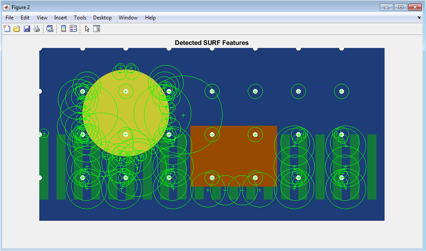
Task: Dock the figure using the arrow button
Action: tap(419, 18)
